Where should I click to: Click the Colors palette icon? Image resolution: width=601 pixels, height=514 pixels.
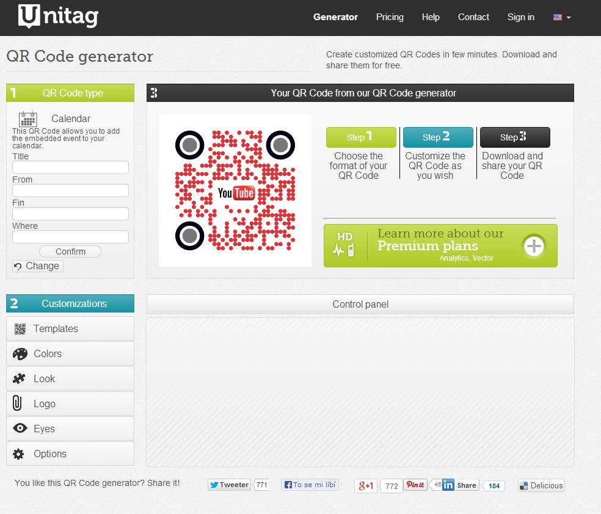[20, 354]
